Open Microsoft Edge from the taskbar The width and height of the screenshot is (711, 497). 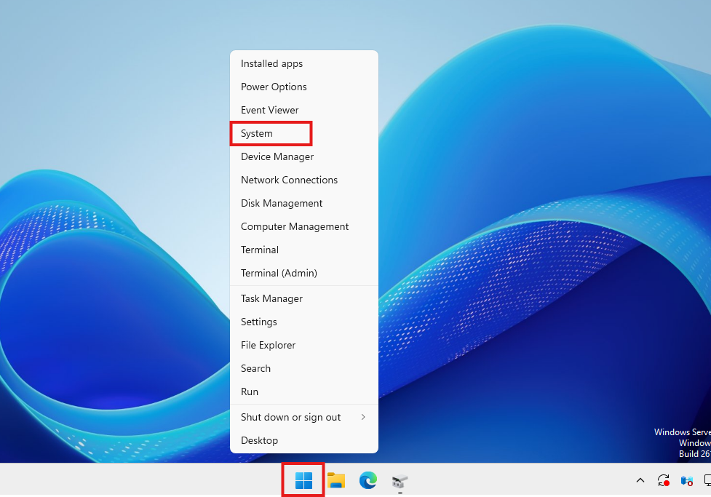(x=368, y=480)
